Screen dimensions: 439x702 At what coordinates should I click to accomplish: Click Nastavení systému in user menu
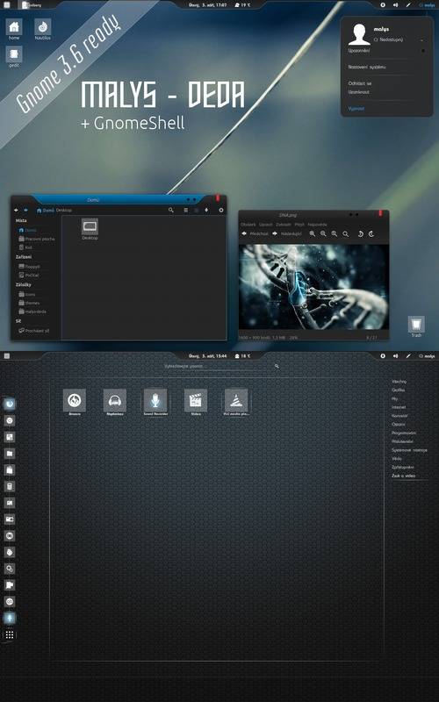coord(367,67)
